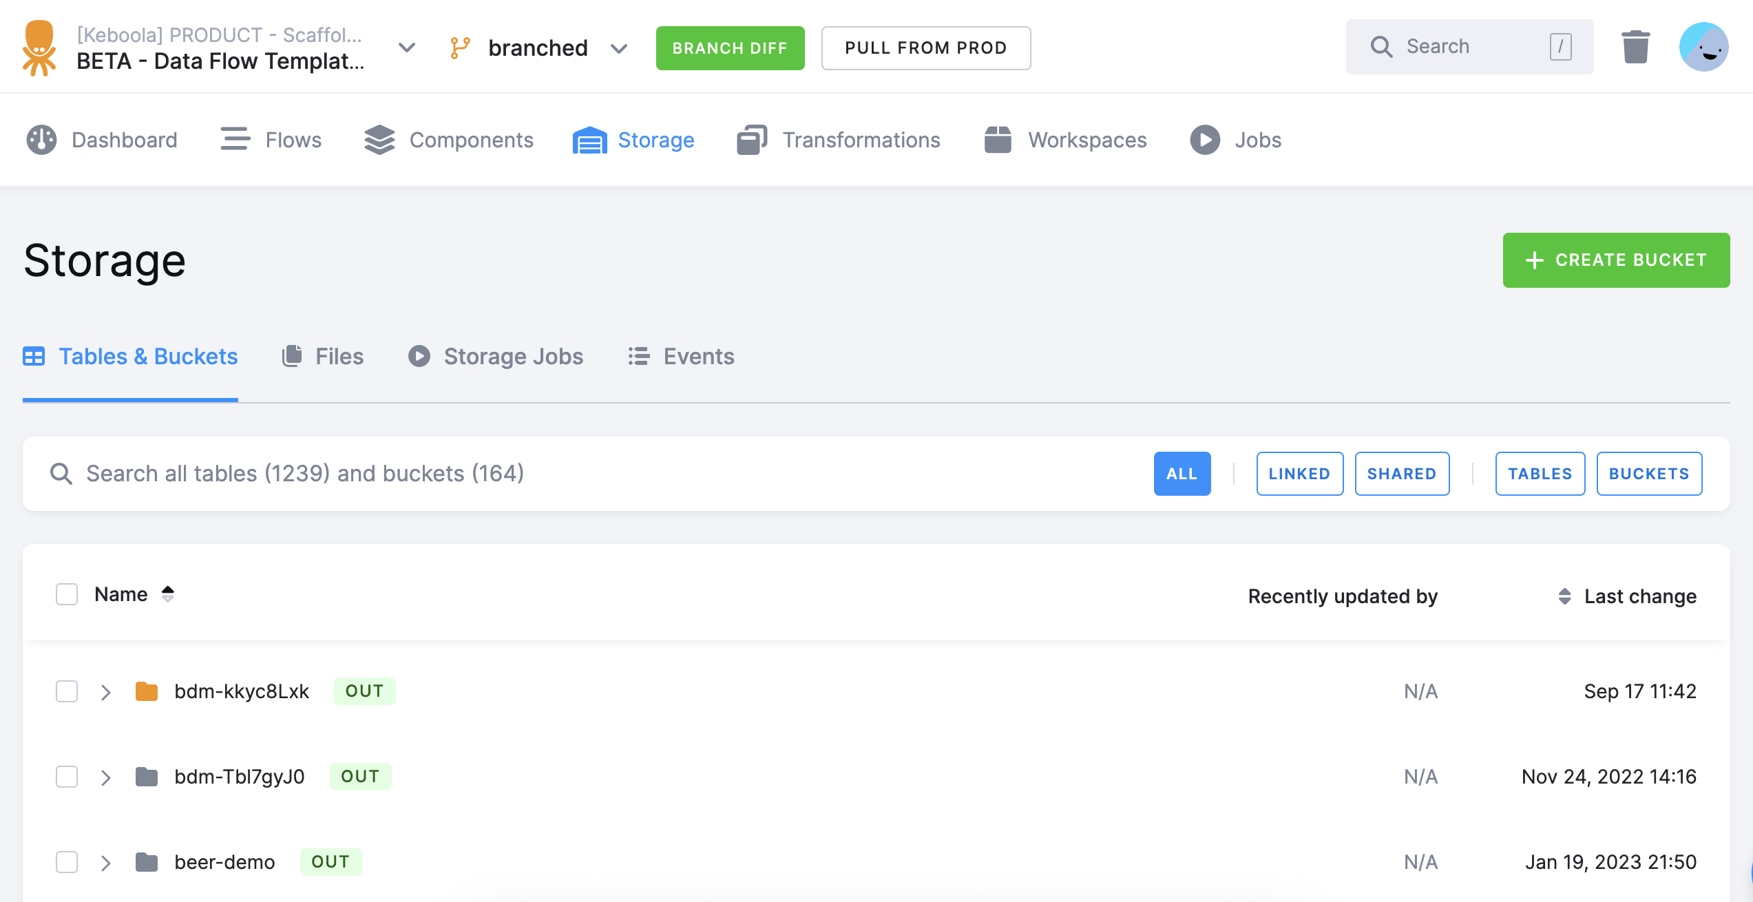
Task: Toggle the Last change sort arrows
Action: point(1564,596)
